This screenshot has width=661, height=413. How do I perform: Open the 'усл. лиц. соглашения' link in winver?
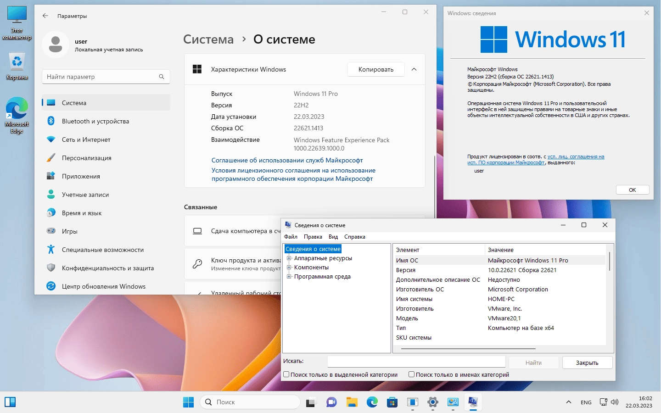tap(576, 156)
